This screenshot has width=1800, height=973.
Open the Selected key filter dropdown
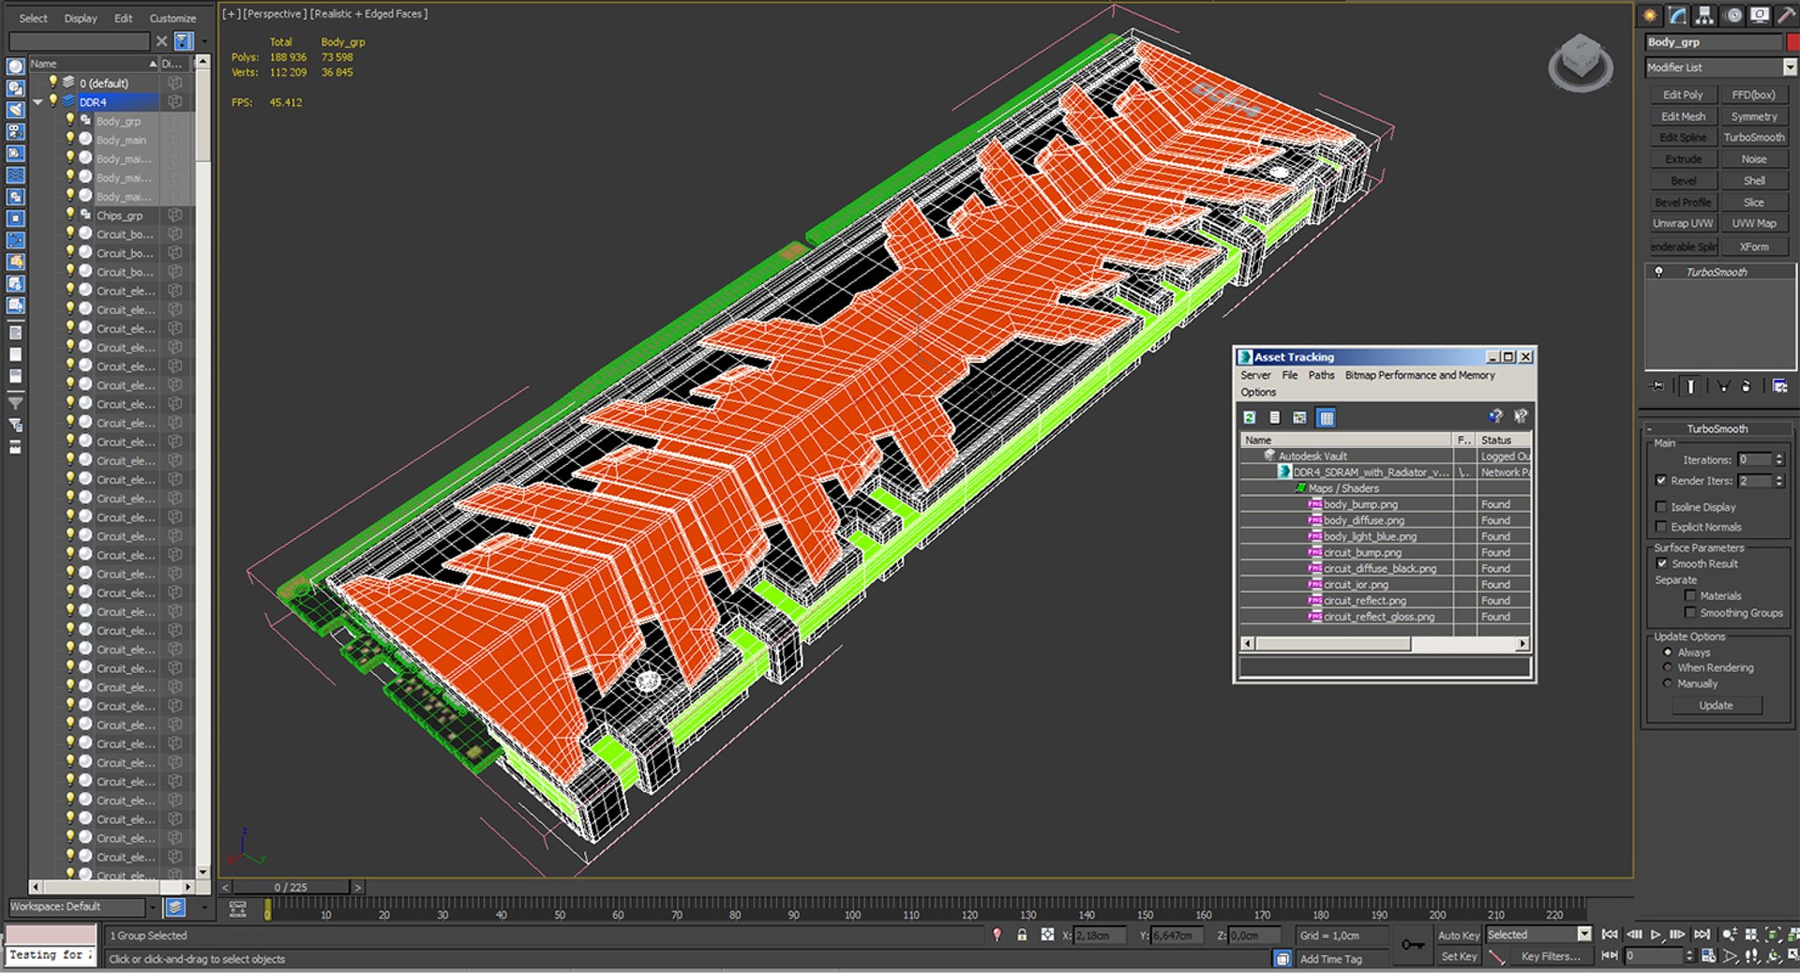point(1583,934)
